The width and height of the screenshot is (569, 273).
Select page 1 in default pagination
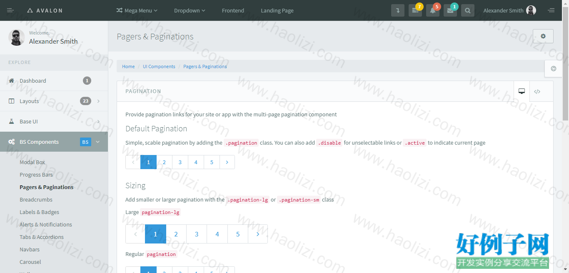[x=149, y=162]
